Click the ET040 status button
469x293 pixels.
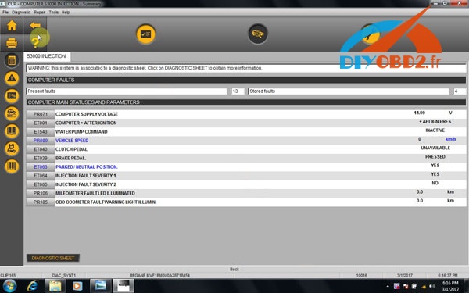[x=41, y=149]
